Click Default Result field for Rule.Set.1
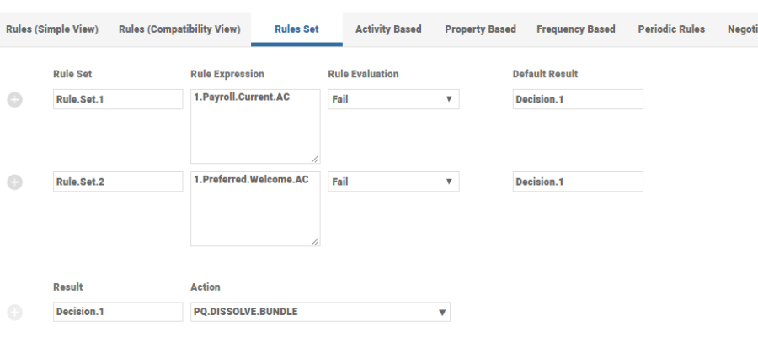Viewport: 758px width, 342px height. (577, 99)
